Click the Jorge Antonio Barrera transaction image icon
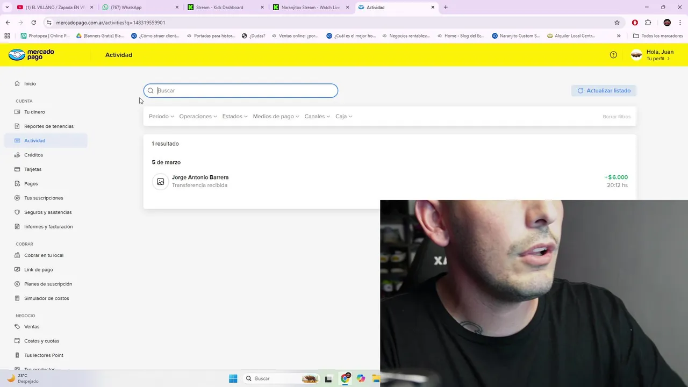This screenshot has height=387, width=688. (x=160, y=182)
